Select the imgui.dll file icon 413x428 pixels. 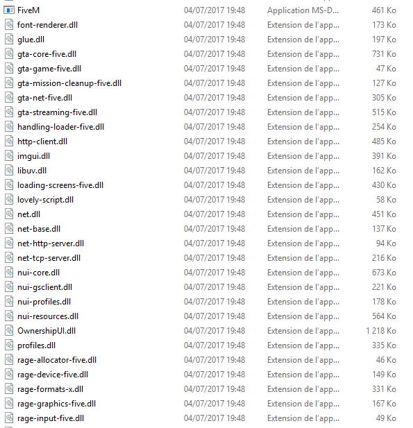click(x=9, y=156)
